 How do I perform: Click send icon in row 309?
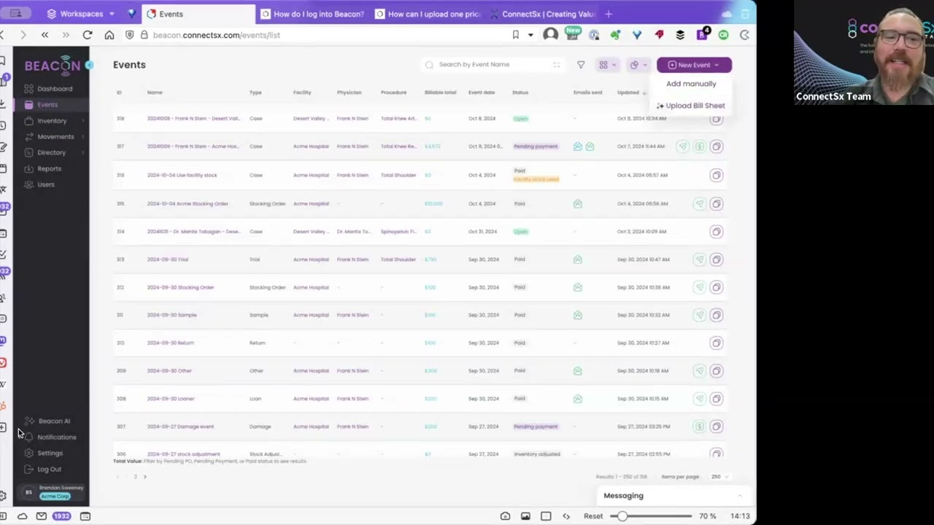pyautogui.click(x=700, y=371)
